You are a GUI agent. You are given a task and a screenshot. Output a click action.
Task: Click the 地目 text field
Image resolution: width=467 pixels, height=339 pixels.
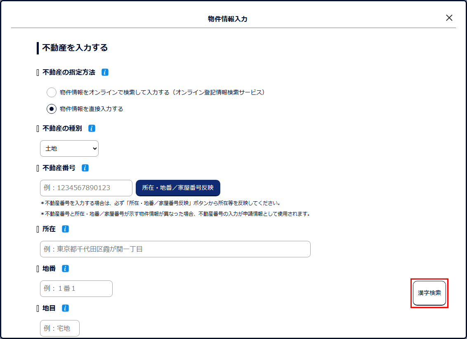click(x=60, y=328)
